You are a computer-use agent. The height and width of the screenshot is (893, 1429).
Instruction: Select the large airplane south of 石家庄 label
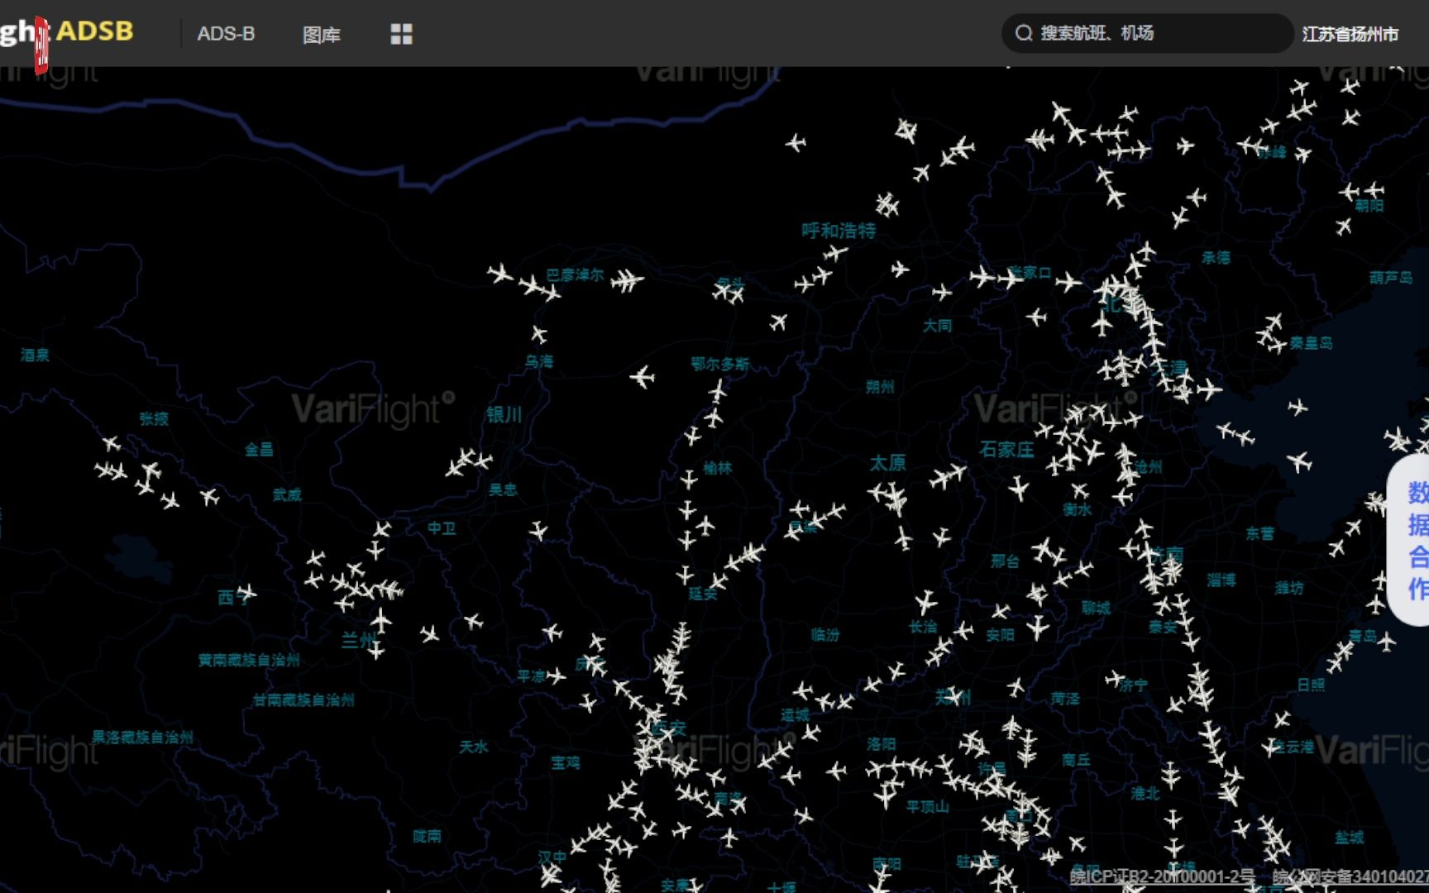point(1019,488)
